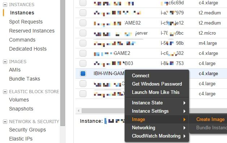Open Snapshots page
The width and height of the screenshot is (227, 143).
coord(21,109)
